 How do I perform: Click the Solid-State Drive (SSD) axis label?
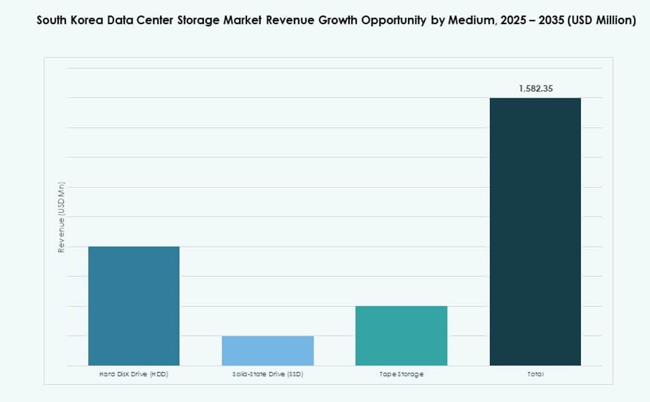click(267, 373)
